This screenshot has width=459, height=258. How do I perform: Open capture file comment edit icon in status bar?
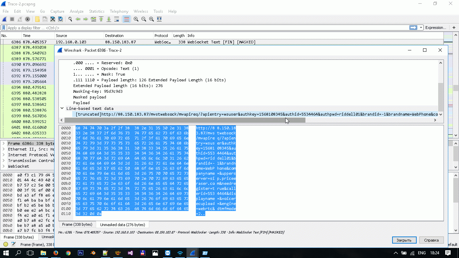13,244
